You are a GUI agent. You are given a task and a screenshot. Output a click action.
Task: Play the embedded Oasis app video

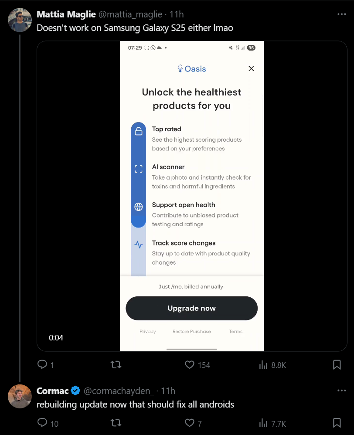(x=192, y=196)
